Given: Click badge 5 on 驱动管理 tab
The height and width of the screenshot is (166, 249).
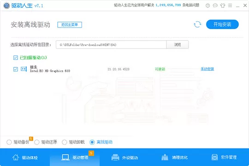Looking at the screenshot, I should coord(91,153).
